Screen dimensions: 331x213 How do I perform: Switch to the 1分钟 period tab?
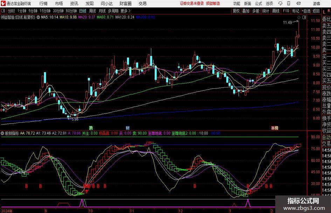pyautogui.click(x=22, y=11)
